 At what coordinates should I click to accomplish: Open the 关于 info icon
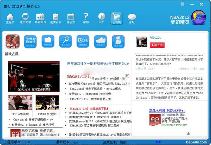click(101, 18)
